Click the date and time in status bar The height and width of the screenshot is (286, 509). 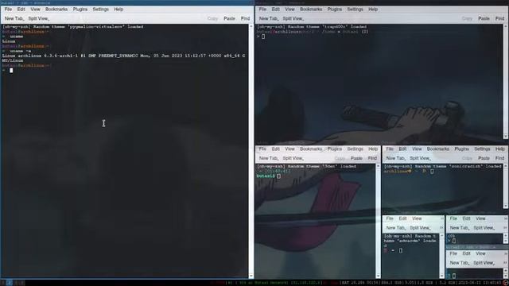coord(480,283)
